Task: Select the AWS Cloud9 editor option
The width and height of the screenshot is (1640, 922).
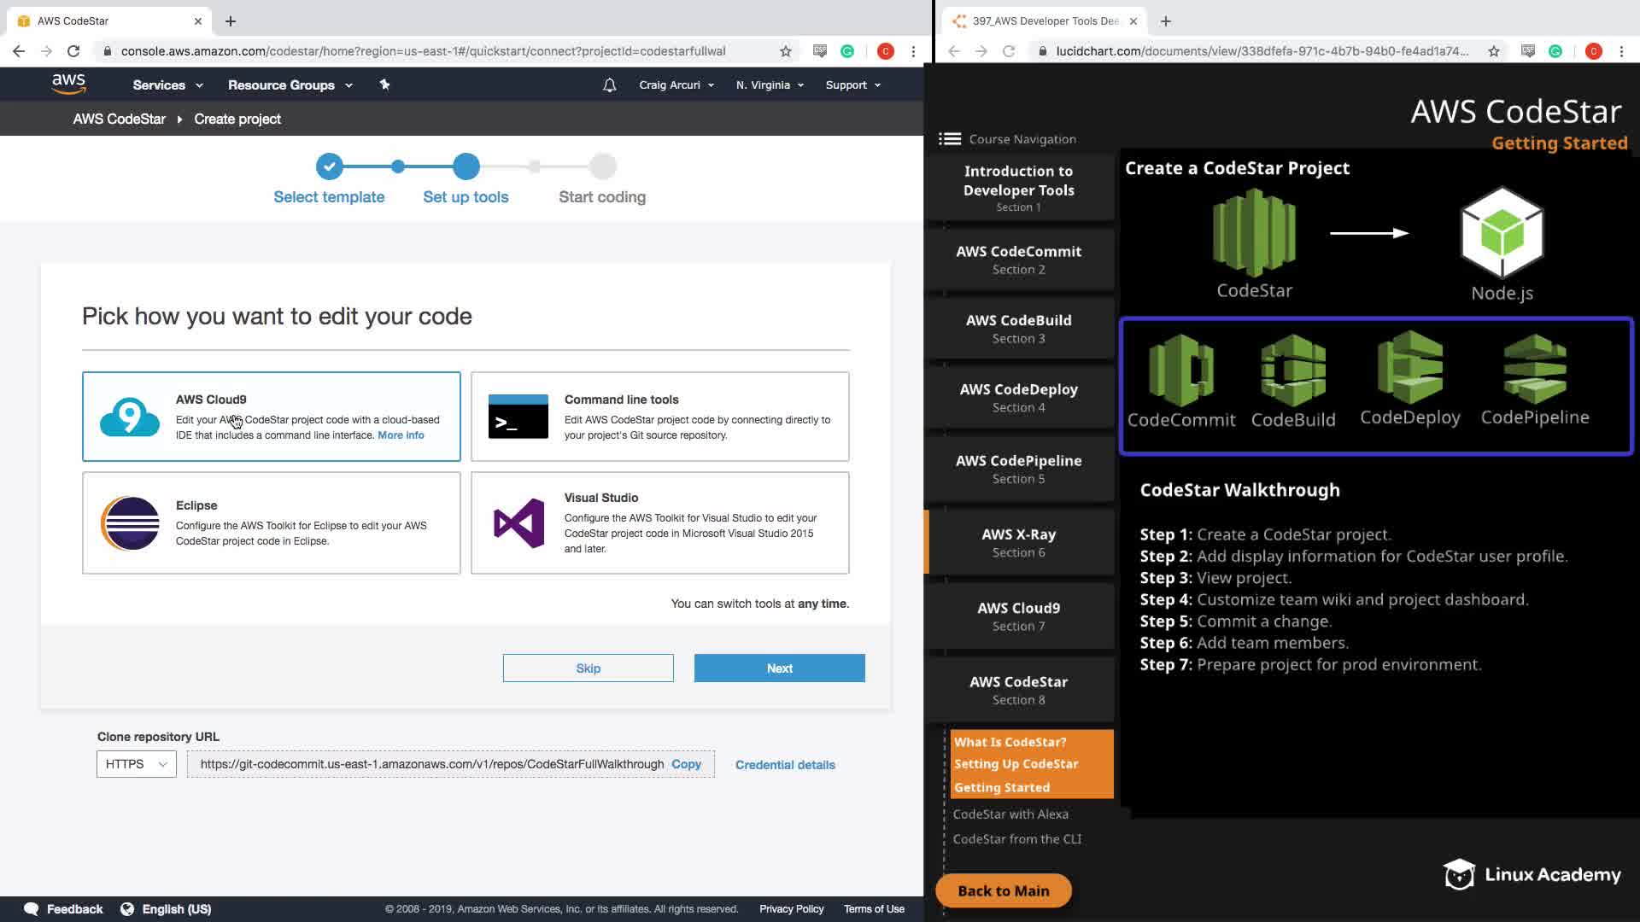Action: tap(272, 417)
